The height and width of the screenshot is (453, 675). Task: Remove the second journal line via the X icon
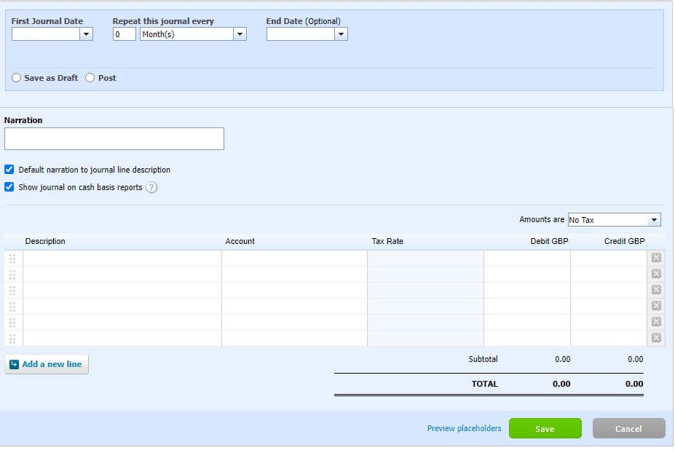(657, 274)
